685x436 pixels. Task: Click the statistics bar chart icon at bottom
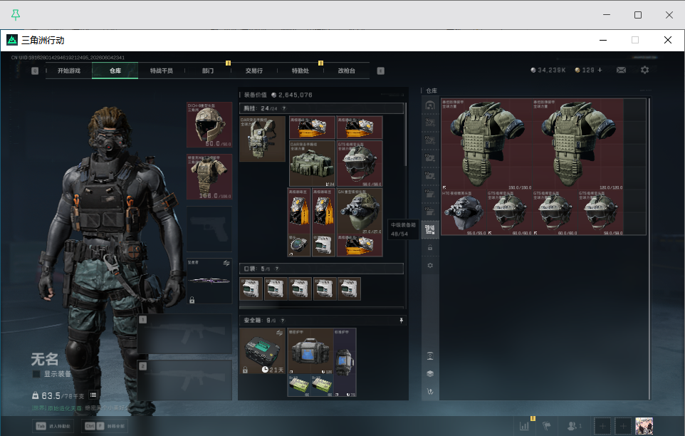tap(524, 425)
